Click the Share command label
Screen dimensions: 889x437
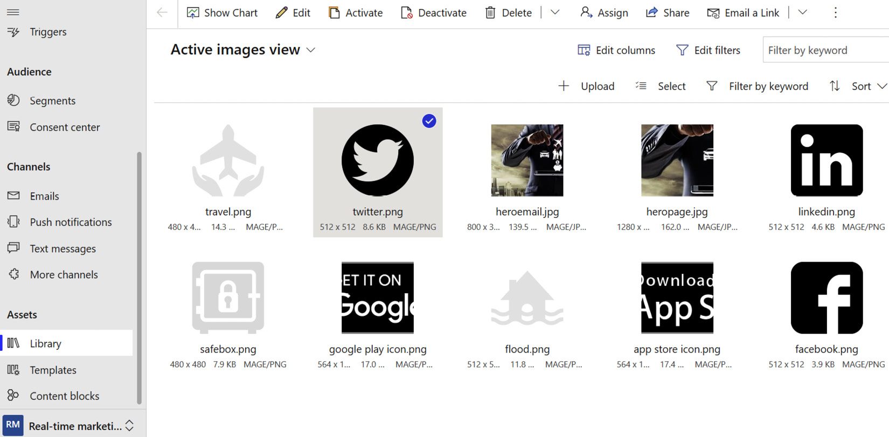click(676, 12)
